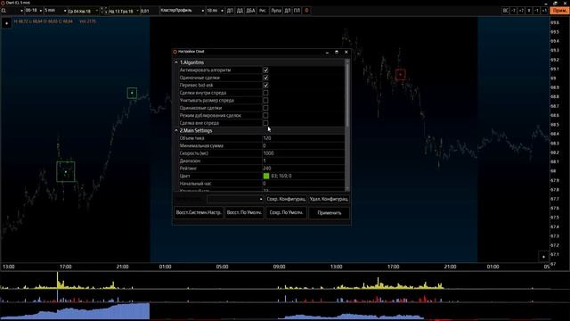570x321 pixels.
Task: Enable 'Одинаковые сделки' checkbox
Action: (265, 108)
